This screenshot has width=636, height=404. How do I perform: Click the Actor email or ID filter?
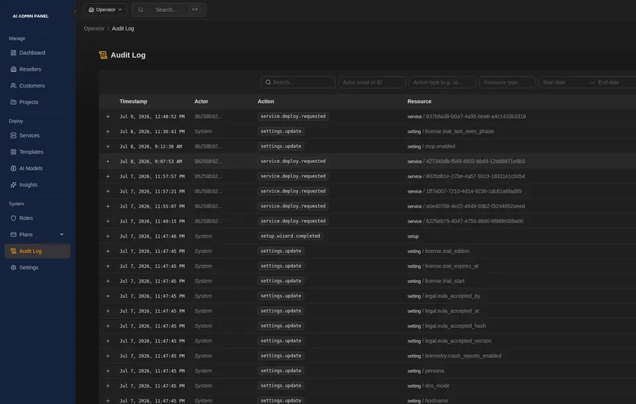click(x=372, y=82)
